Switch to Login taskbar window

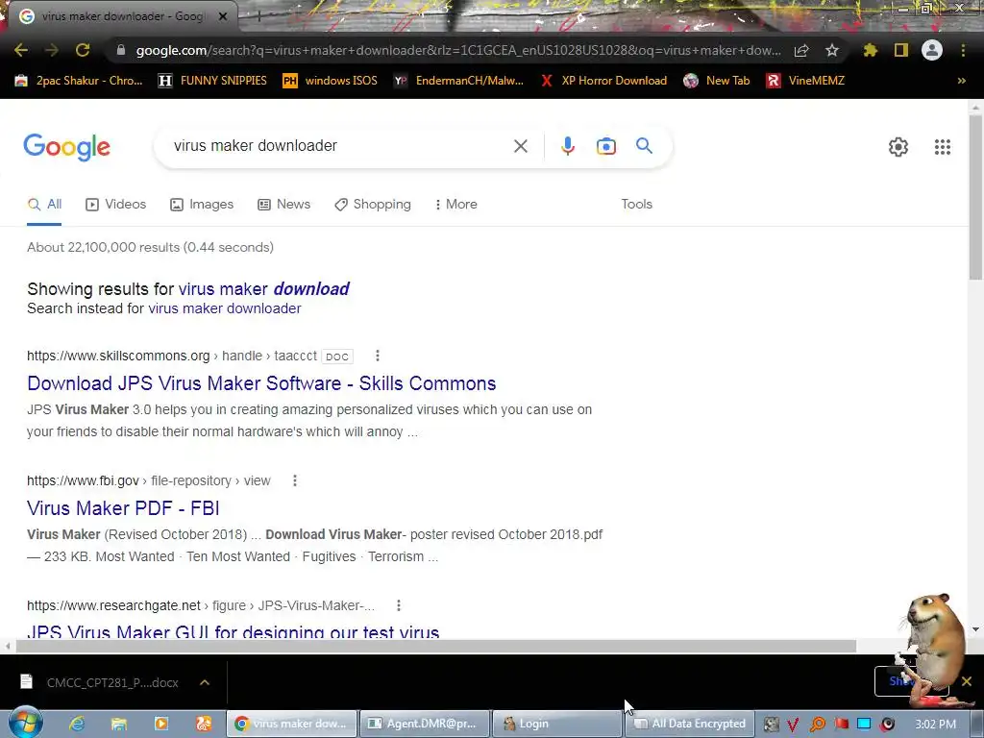click(556, 724)
